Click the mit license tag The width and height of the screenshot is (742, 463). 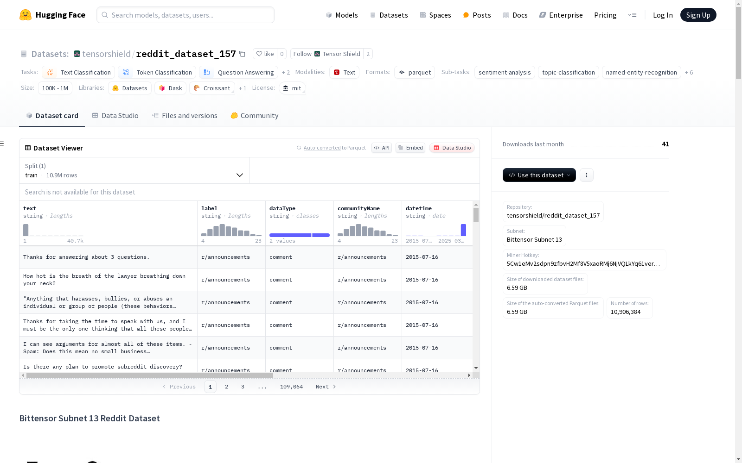(292, 88)
